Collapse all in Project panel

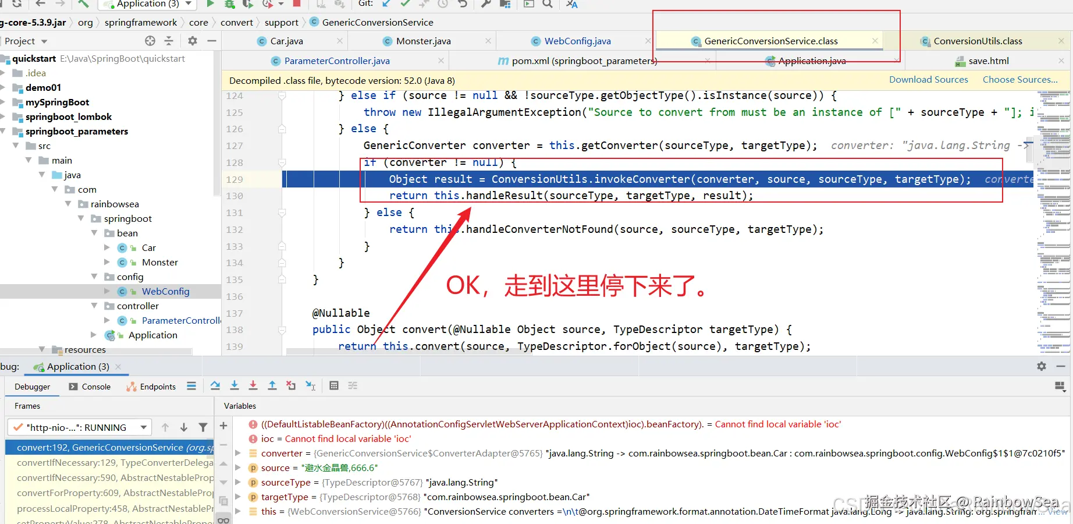tap(169, 41)
